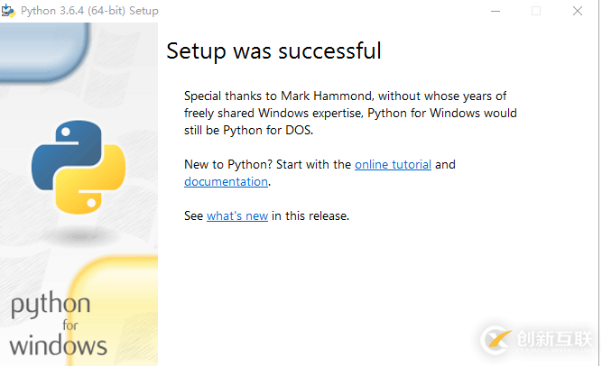The width and height of the screenshot is (602, 366).
Task: Open the documentation link
Action: 226,181
